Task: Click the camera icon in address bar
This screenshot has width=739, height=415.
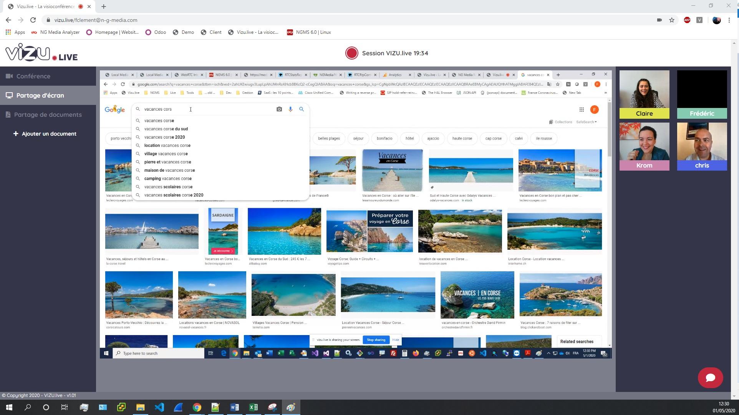Action: pos(659,20)
